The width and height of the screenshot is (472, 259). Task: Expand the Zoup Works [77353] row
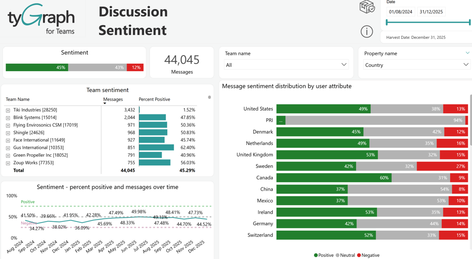pyautogui.click(x=8, y=163)
